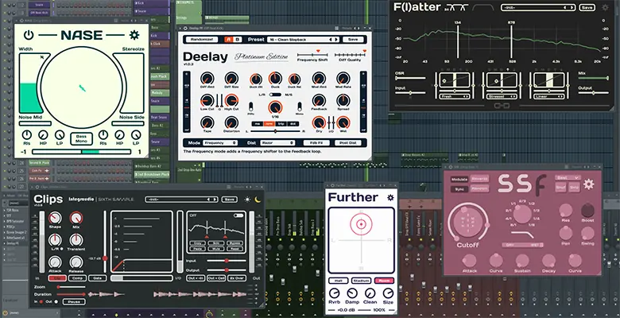Click the Clips Duration slider
620x318 pixels.
(72, 294)
